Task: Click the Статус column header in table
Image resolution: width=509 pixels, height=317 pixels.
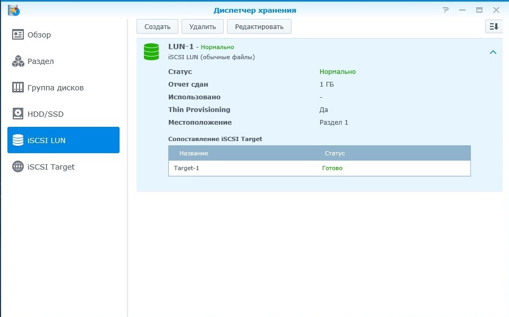Action: (x=334, y=153)
